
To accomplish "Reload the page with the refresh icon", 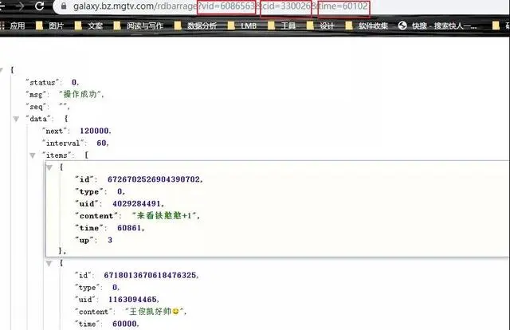I will 40,6.
